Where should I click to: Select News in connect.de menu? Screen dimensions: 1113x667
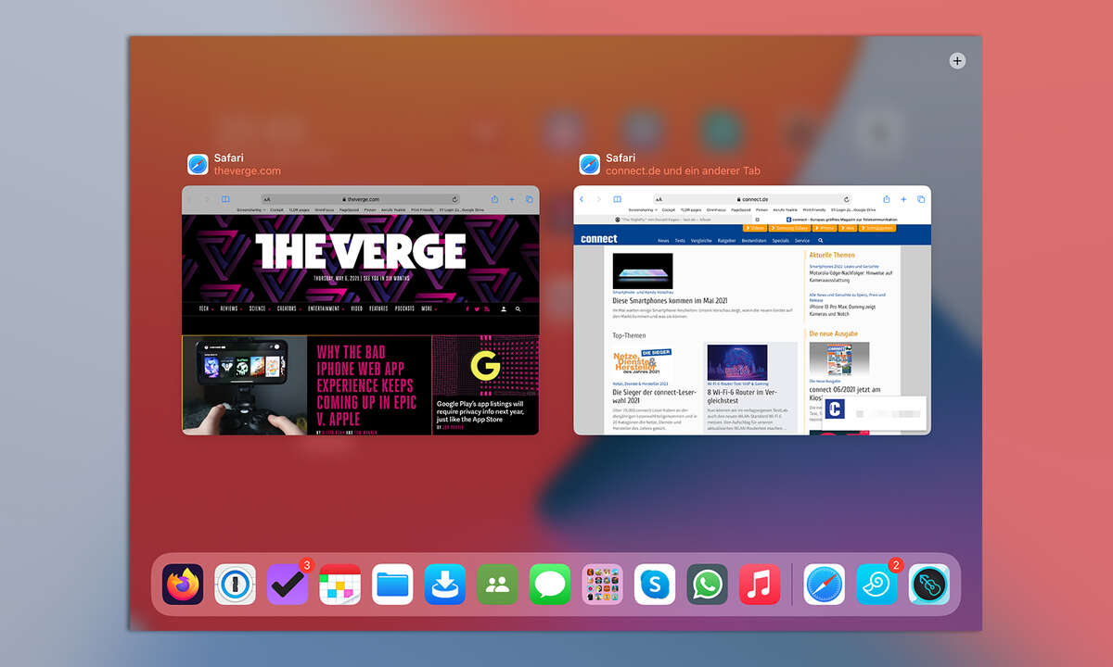[x=663, y=240]
